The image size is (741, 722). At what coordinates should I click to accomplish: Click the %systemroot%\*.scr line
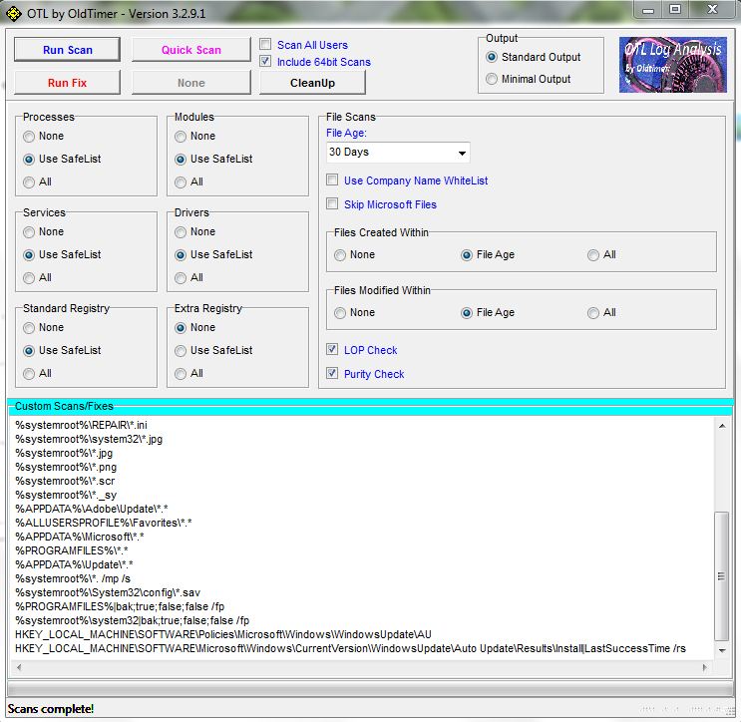point(65,481)
